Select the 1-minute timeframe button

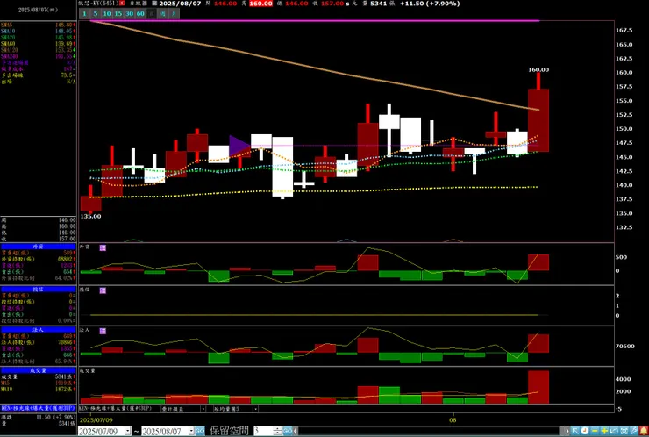(84, 14)
